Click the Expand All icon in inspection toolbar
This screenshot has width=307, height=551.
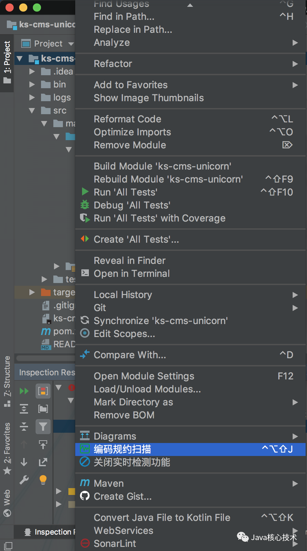pos(24,409)
